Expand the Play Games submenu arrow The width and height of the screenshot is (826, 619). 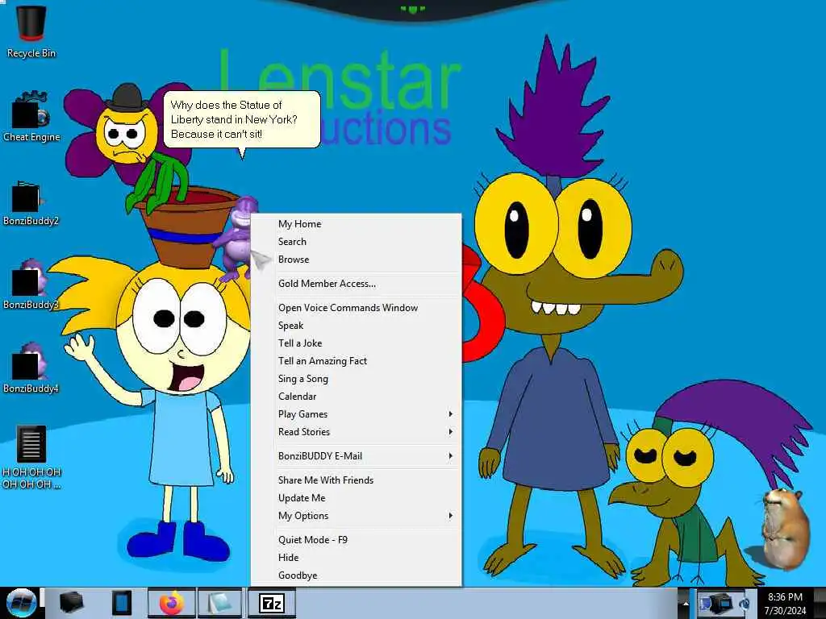pos(450,414)
